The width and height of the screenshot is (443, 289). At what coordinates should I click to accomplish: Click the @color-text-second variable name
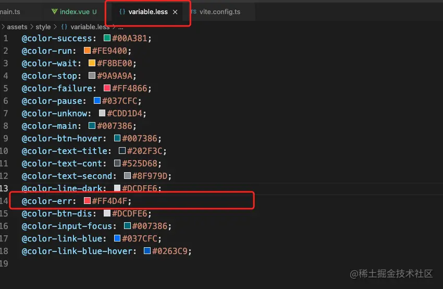click(x=67, y=176)
